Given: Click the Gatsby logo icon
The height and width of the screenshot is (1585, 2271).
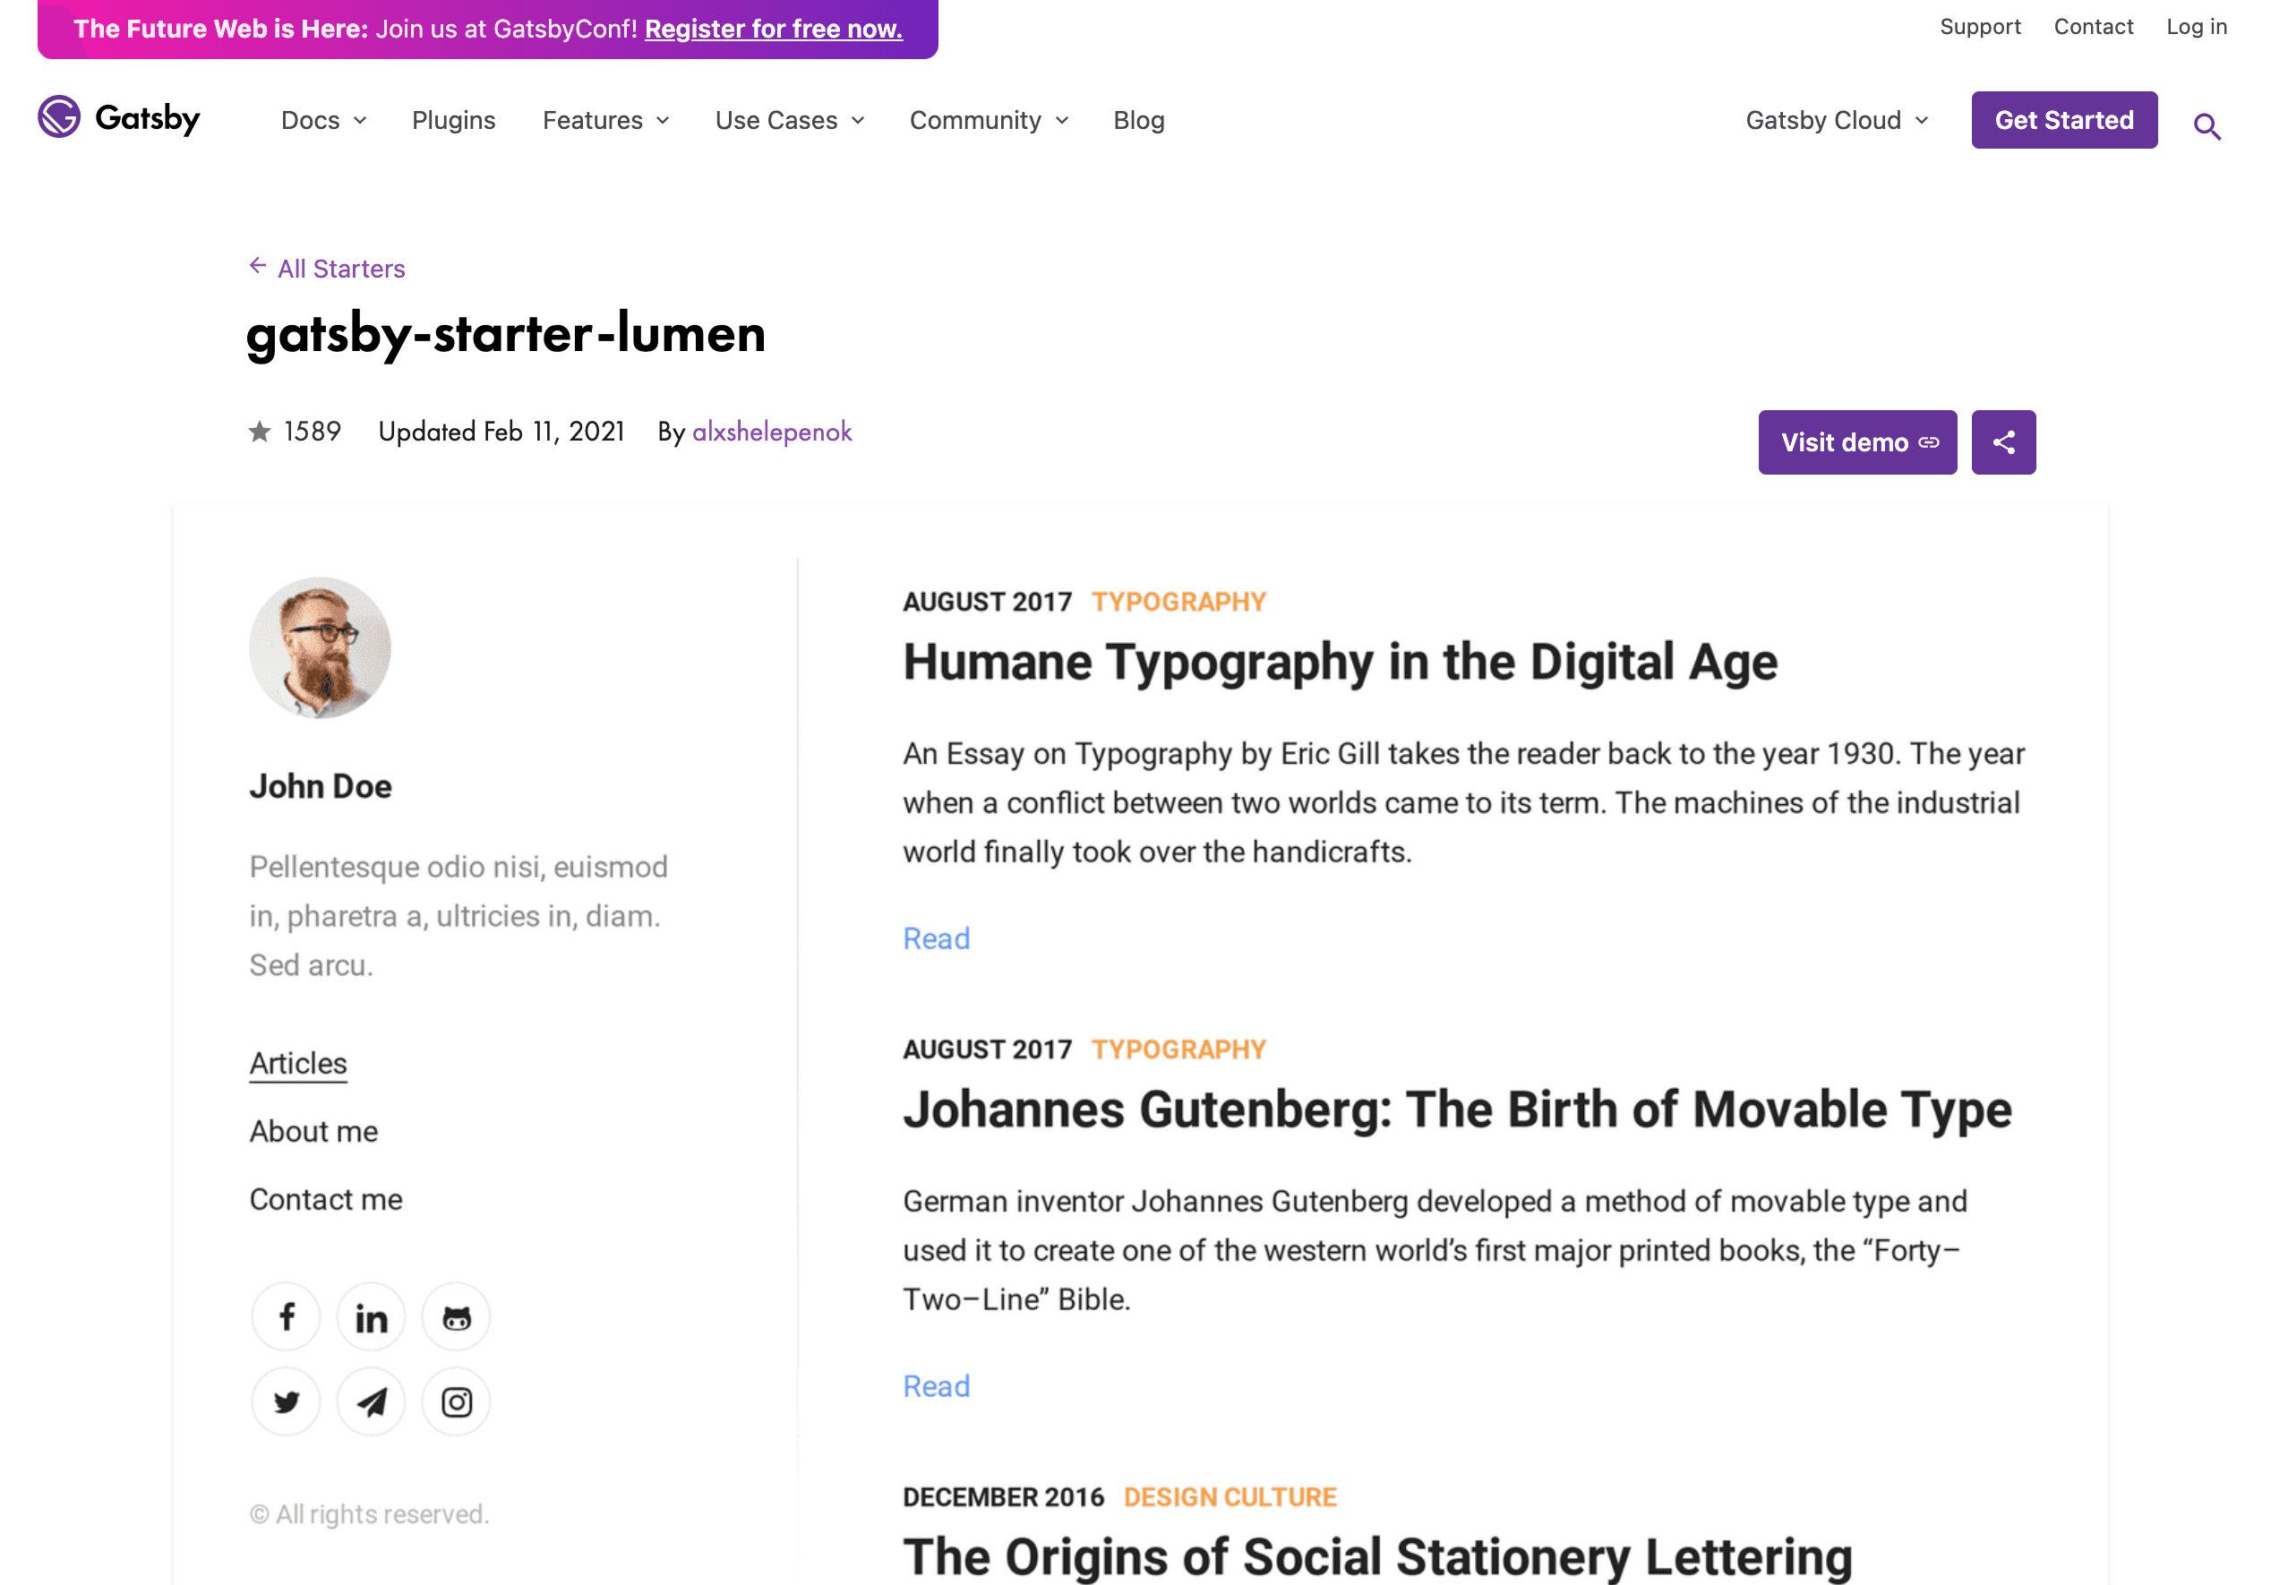Looking at the screenshot, I should (x=59, y=116).
